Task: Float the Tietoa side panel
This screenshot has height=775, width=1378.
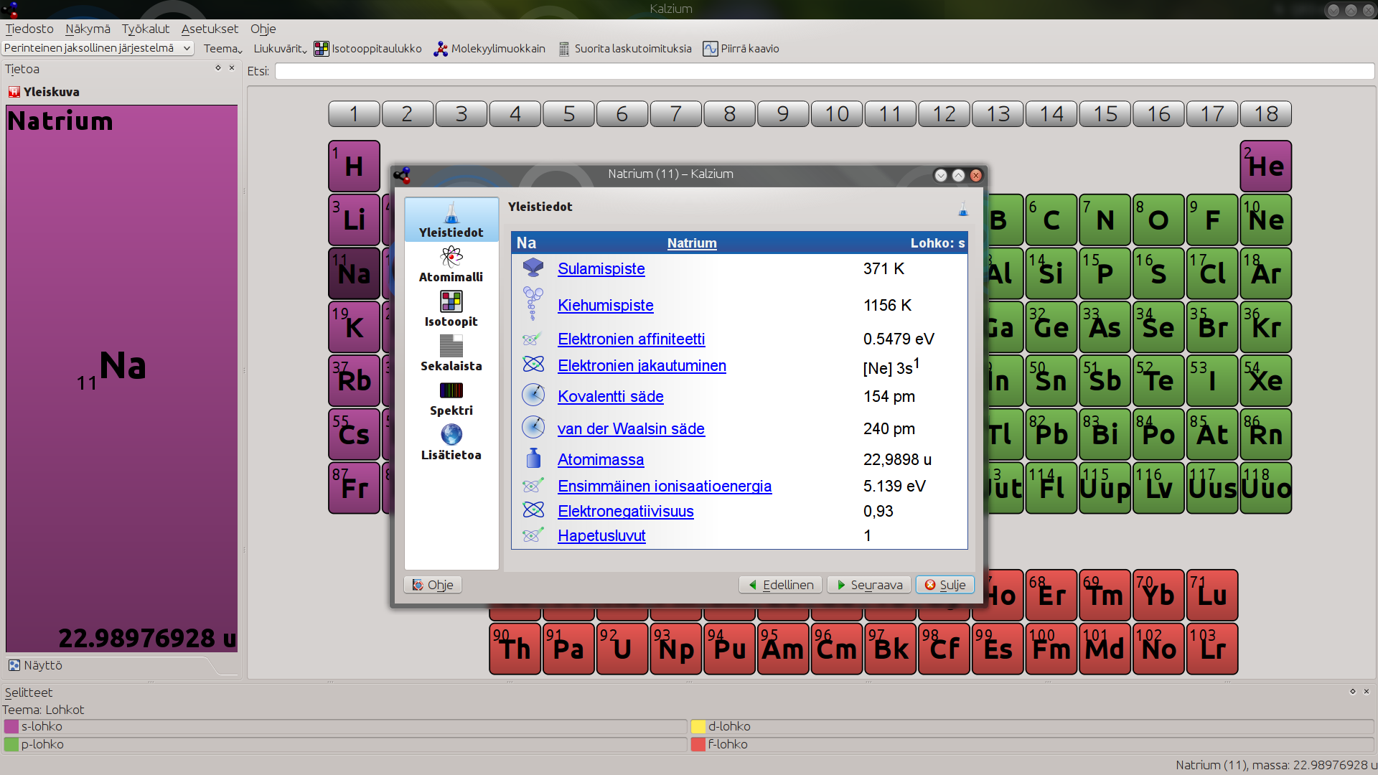Action: click(218, 68)
